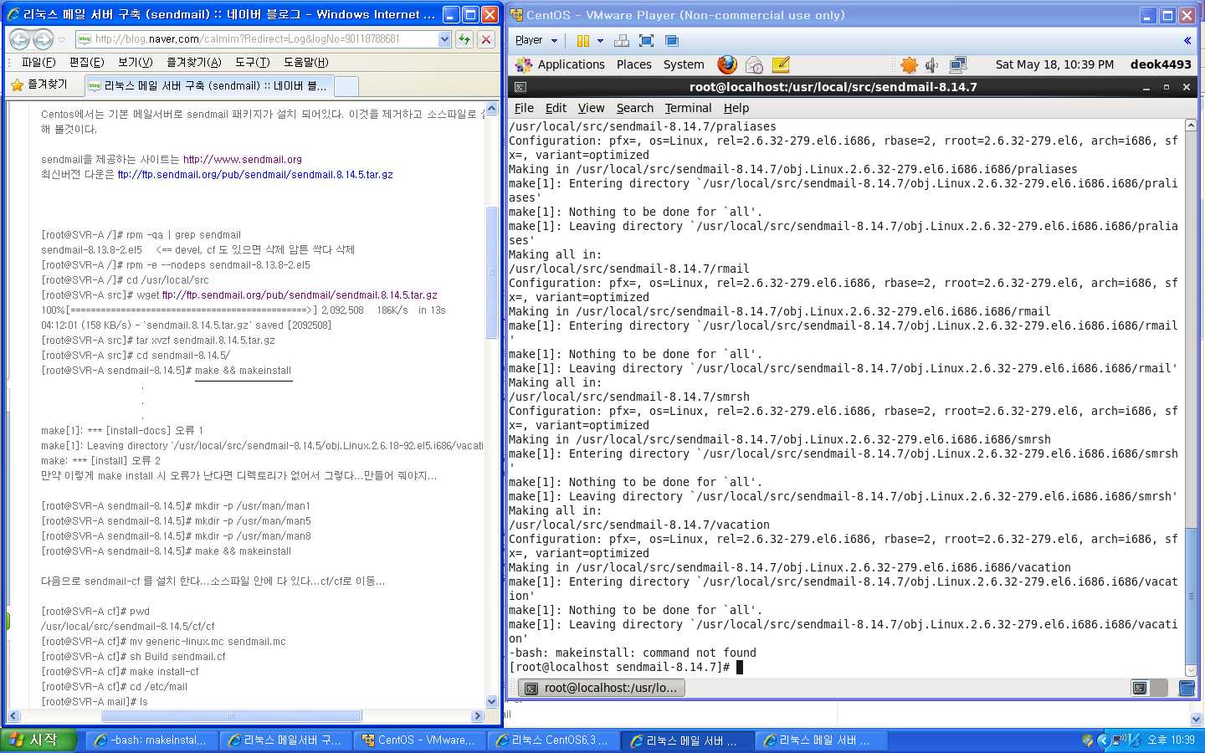
Task: Go back in Internet Explorer
Action: pyautogui.click(x=20, y=39)
